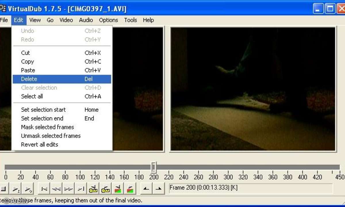
Task: Play the input video preview
Action: [x=15, y=189]
